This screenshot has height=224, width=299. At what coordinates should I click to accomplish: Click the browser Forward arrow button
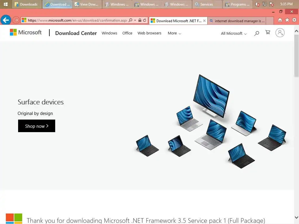click(16, 20)
